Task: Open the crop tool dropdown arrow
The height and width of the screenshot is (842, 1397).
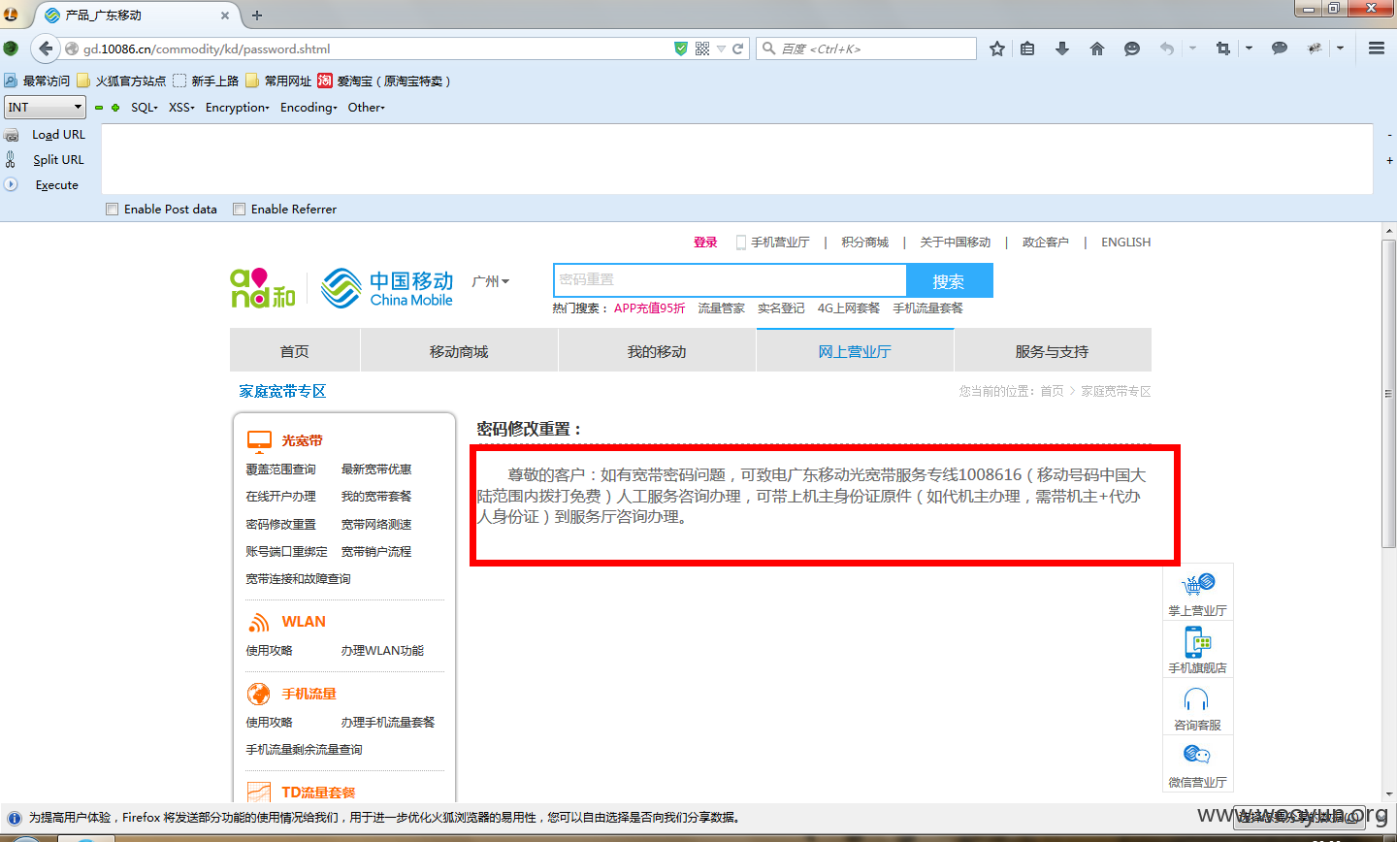Action: pos(1249,49)
